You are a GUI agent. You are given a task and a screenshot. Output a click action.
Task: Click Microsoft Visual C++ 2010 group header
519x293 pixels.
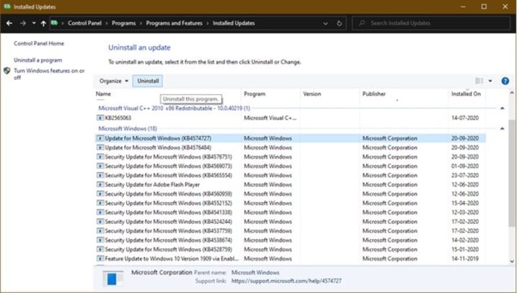pos(174,108)
